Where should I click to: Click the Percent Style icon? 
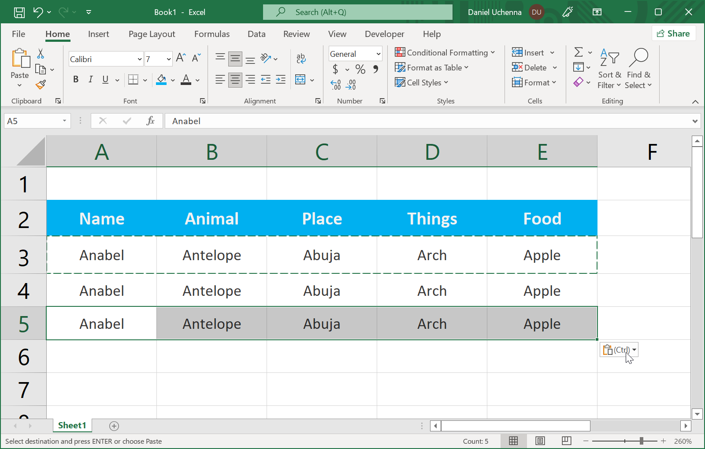360,69
